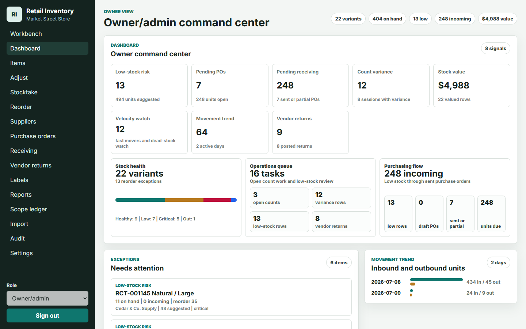Viewport: 526px width, 329px height.
Task: Click the 22 variants header pill
Action: (x=348, y=19)
